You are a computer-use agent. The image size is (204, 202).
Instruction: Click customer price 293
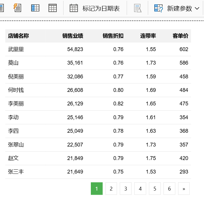pos(184,172)
